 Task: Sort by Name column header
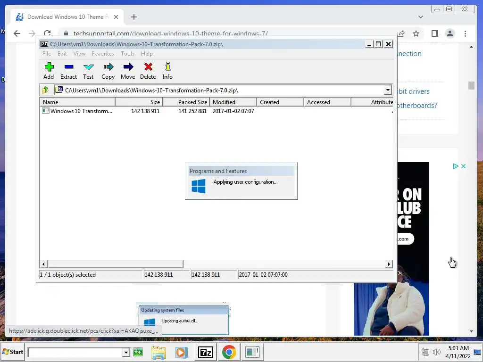pyautogui.click(x=77, y=102)
